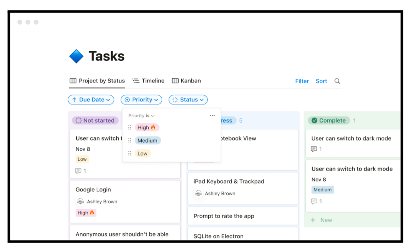
Task: Click Ashley Brown avatar on Google Login card
Action: click(80, 201)
